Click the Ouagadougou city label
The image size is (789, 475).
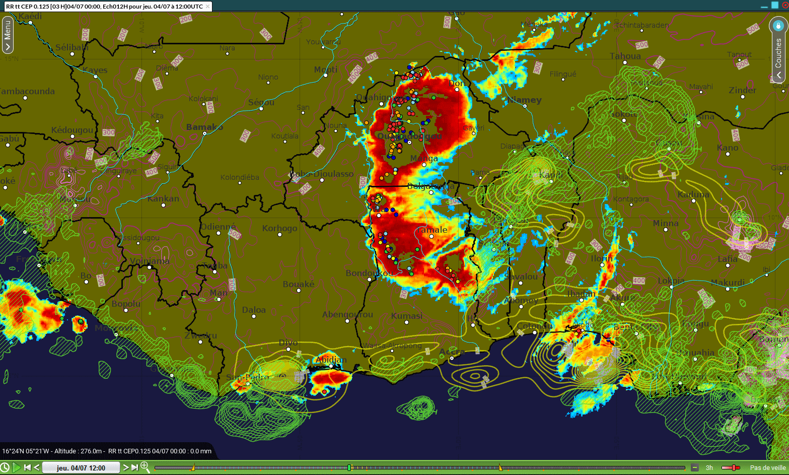click(x=409, y=136)
